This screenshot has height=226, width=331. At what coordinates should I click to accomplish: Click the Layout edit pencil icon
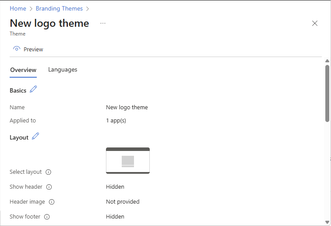pos(35,136)
